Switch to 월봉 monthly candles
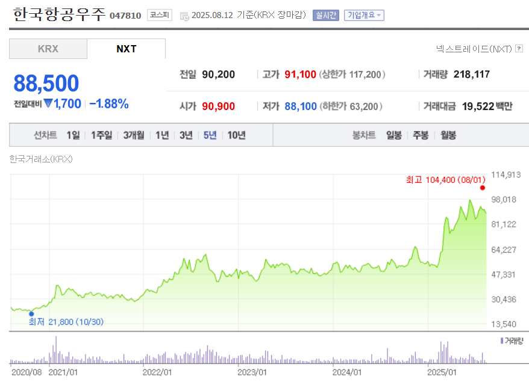 point(448,135)
